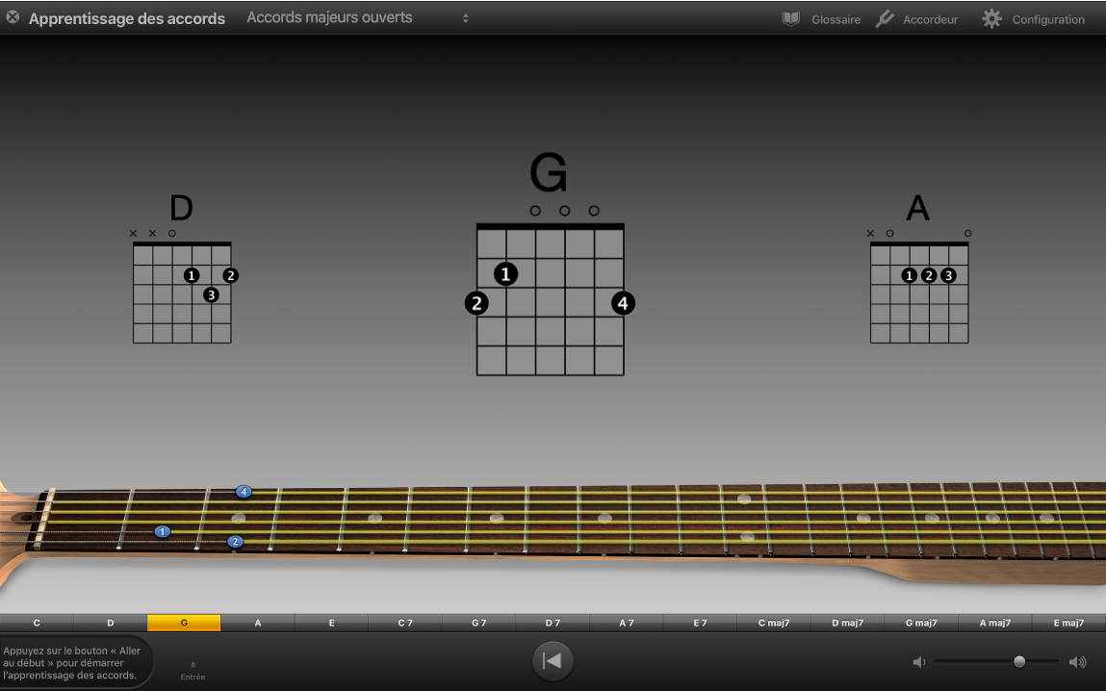Jump to the E 7 chord segment
Image resolution: width=1106 pixels, height=691 pixels.
[700, 623]
